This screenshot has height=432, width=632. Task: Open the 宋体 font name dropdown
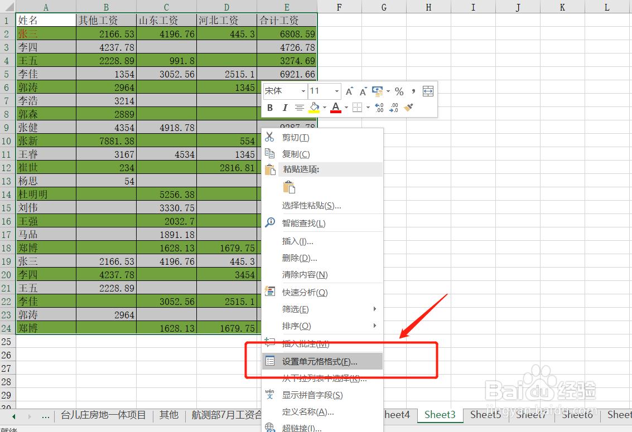click(x=303, y=91)
